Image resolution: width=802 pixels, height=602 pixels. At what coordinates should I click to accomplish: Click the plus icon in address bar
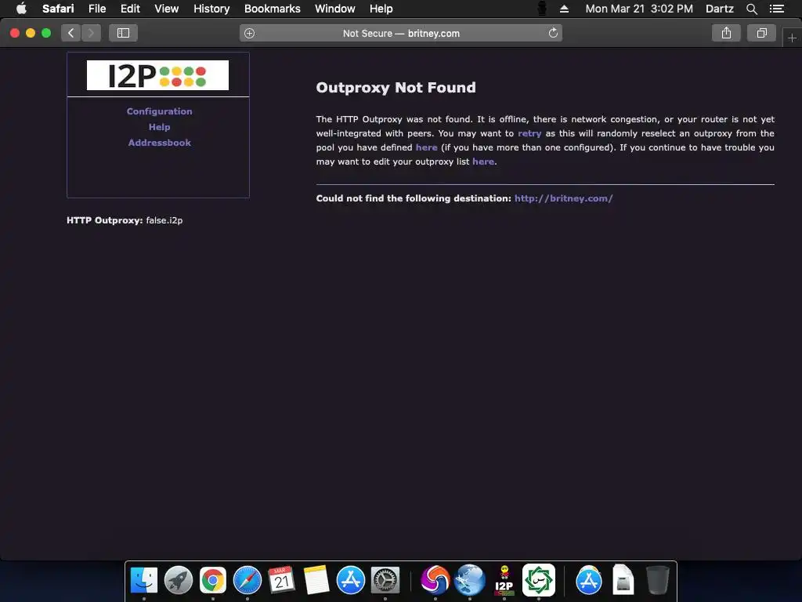pyautogui.click(x=249, y=33)
